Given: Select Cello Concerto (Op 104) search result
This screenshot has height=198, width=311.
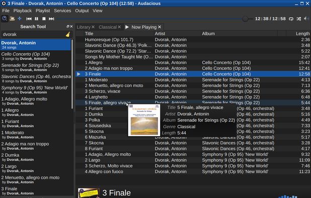Looking at the screenshot, I should (36, 56).
